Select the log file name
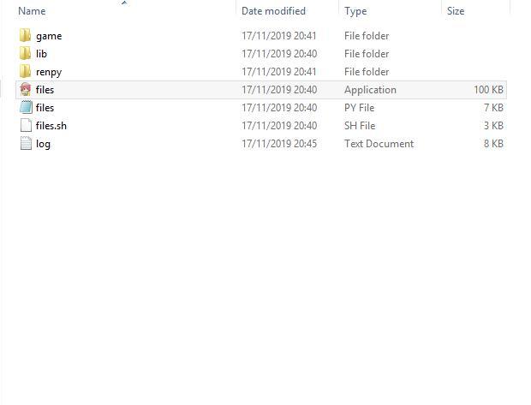Screen dimensions: 531x405 pos(43,144)
